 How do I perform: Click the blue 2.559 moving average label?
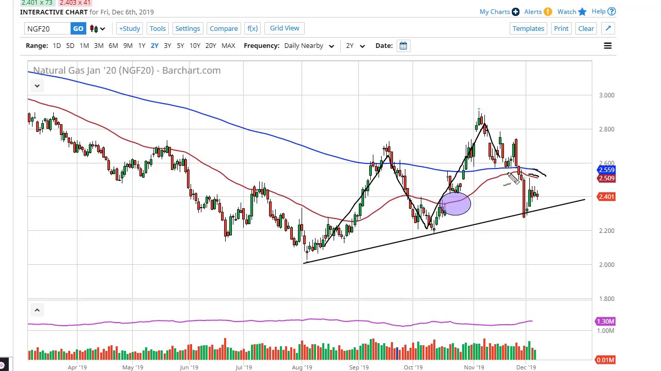point(606,170)
